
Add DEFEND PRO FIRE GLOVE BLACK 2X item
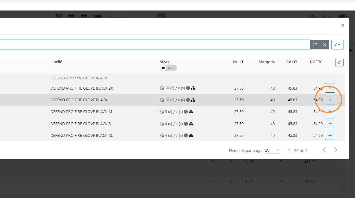pyautogui.click(x=330, y=88)
